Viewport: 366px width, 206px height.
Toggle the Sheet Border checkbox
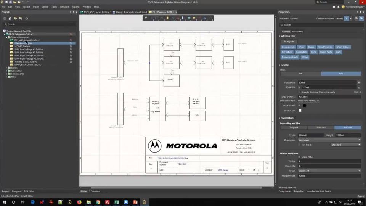tap(300, 106)
